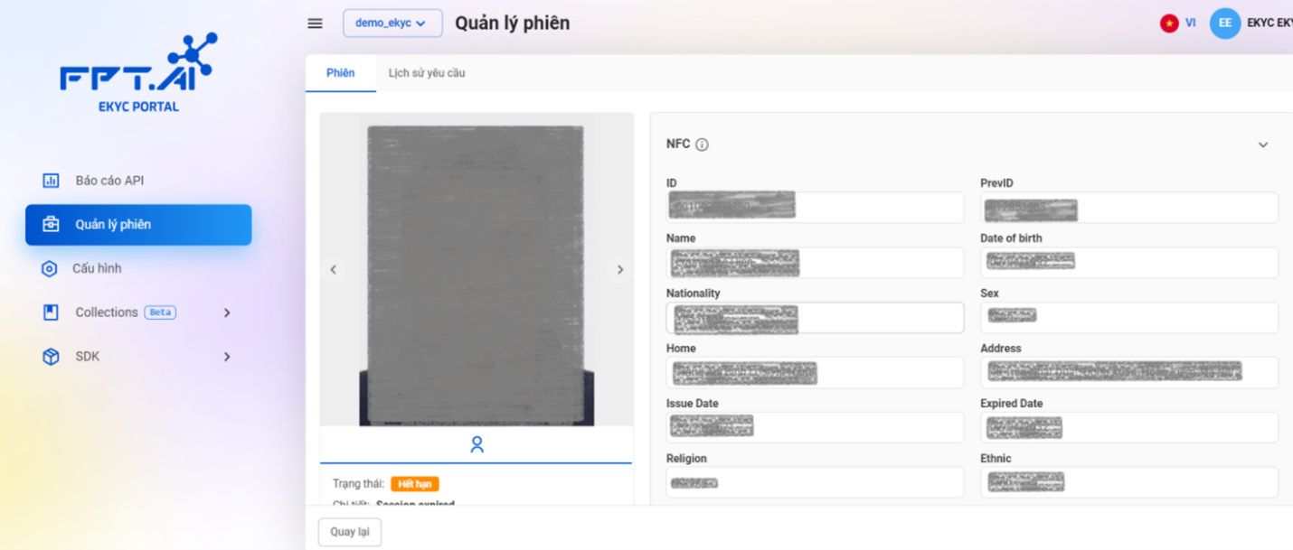
Task: Go to Cấu hình settings page
Action: click(97, 268)
